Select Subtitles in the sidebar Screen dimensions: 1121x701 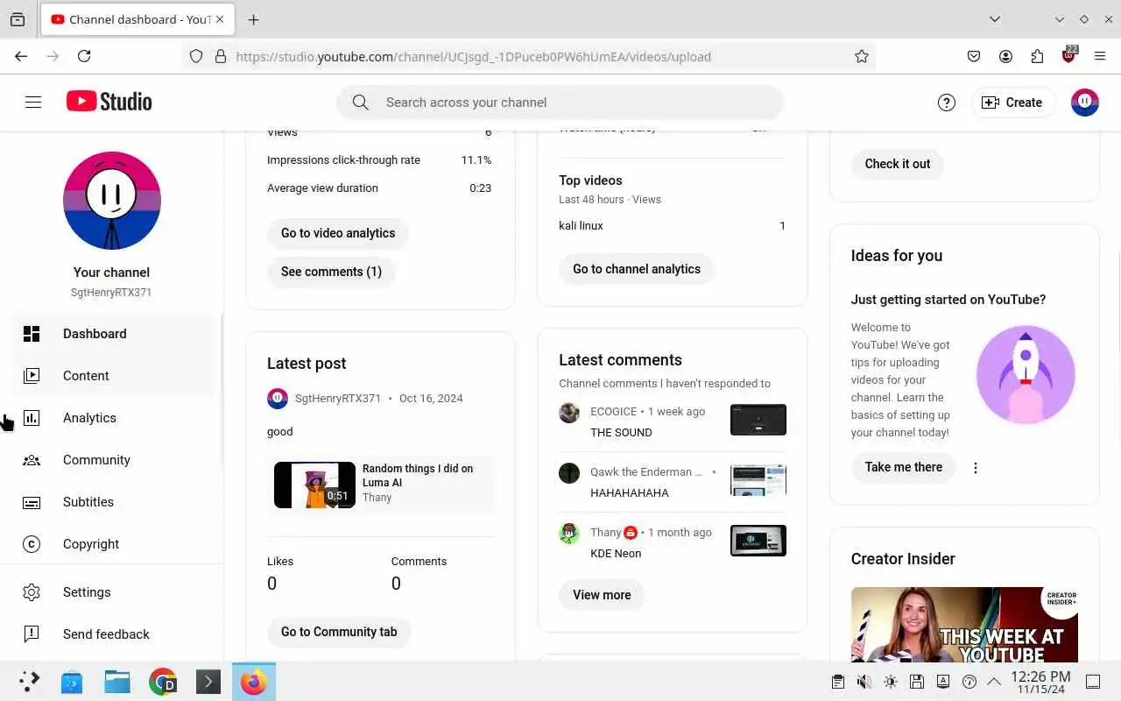[x=112, y=502]
